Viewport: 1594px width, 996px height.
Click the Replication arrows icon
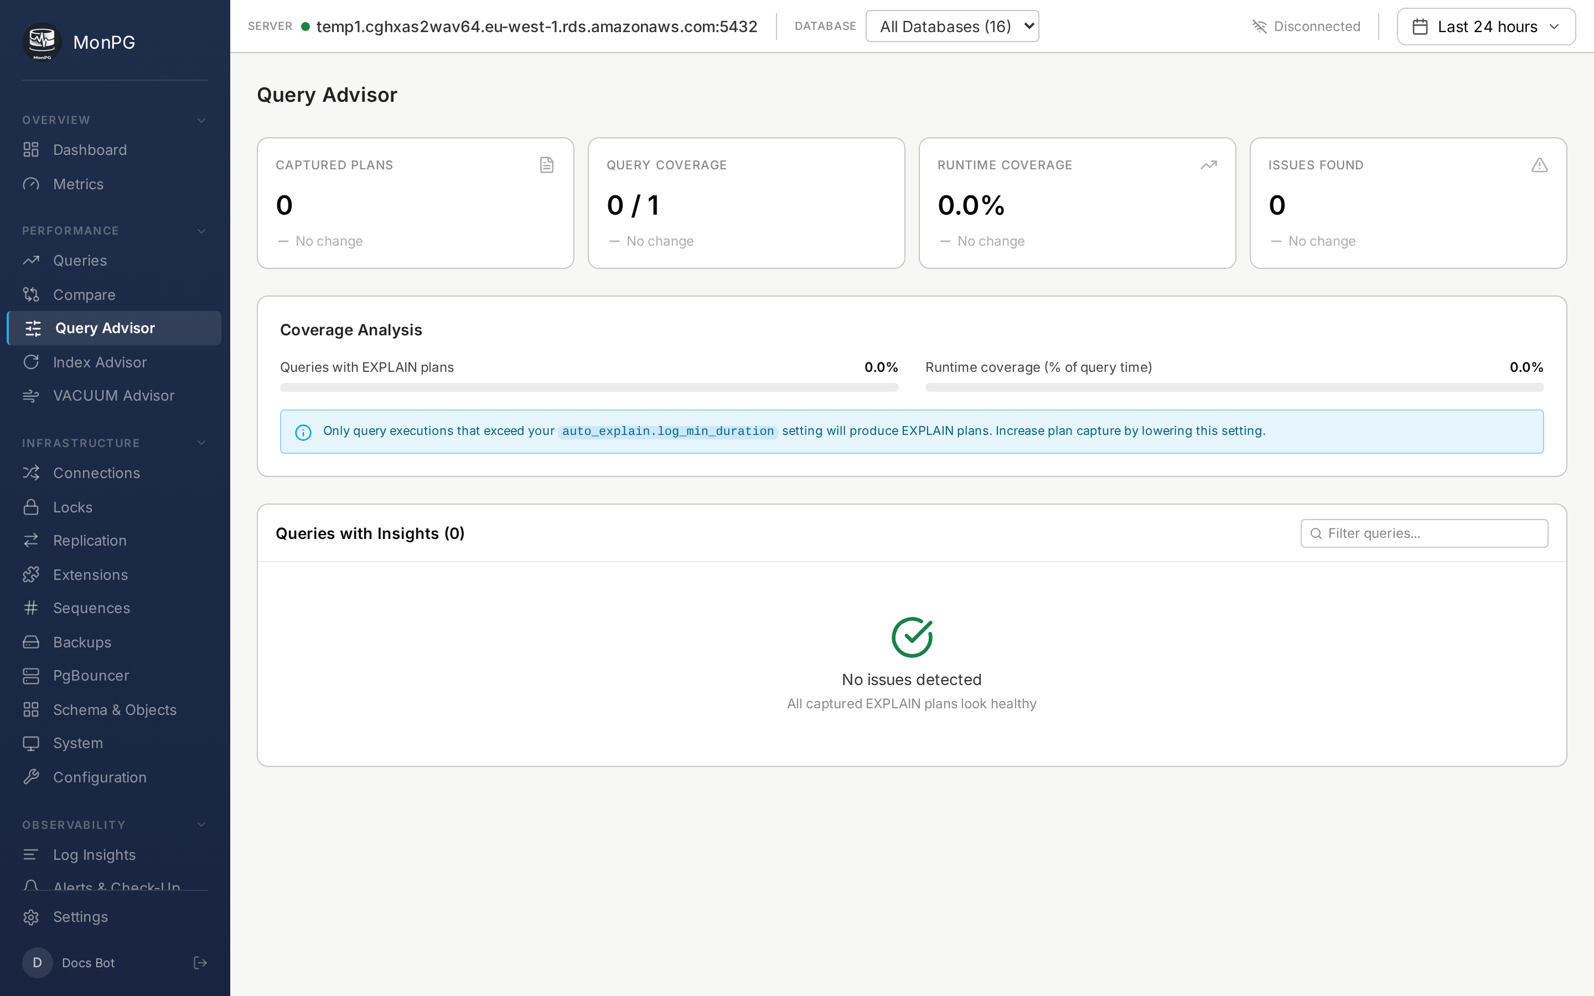(x=31, y=540)
